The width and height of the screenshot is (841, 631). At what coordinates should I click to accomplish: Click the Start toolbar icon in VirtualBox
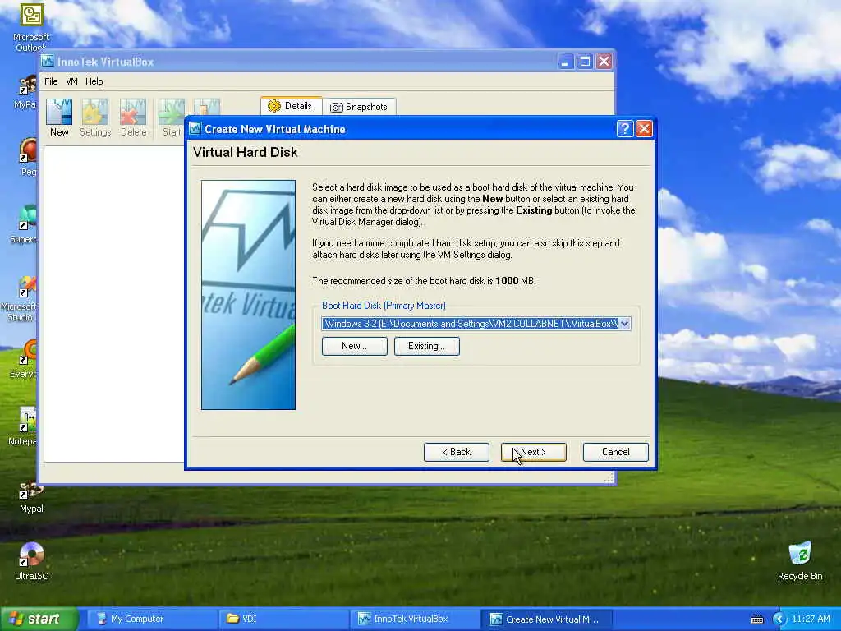[x=171, y=117]
